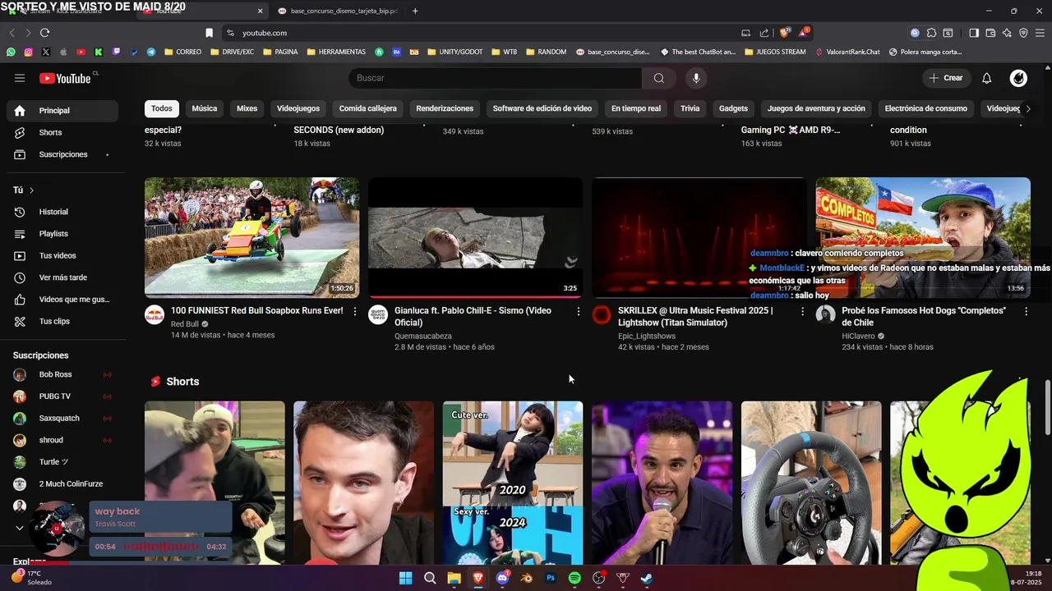Open options for SKRILLEX Ultra video
This screenshot has width=1052, height=591.
tap(802, 311)
